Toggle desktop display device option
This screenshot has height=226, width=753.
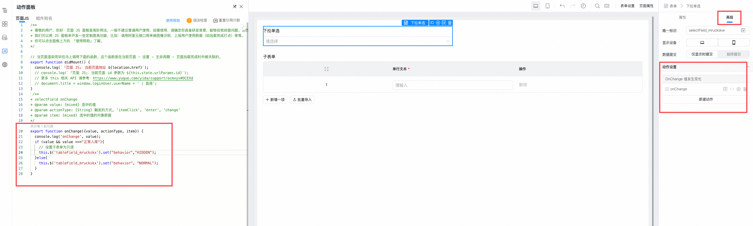point(702,42)
